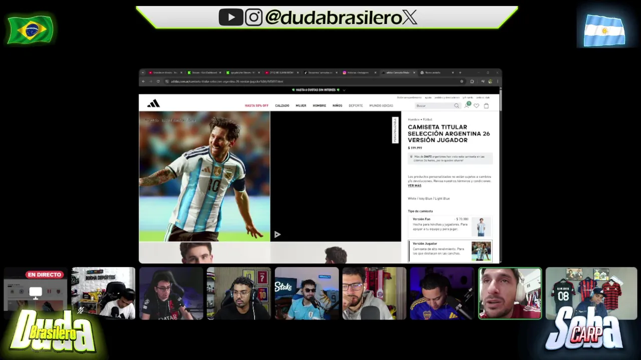
Task: Click the VER MÁS link
Action: tap(414, 185)
